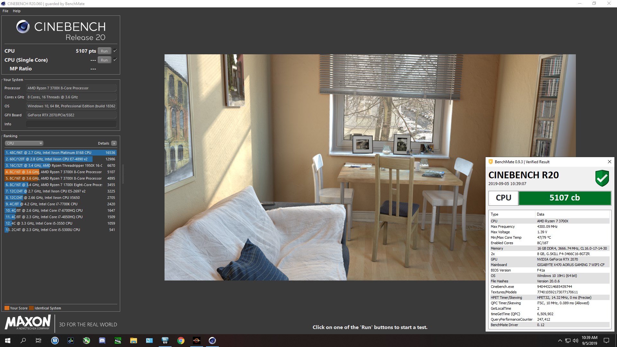
Task: Select ranking row Core i5-5300U
Action: click(60, 230)
